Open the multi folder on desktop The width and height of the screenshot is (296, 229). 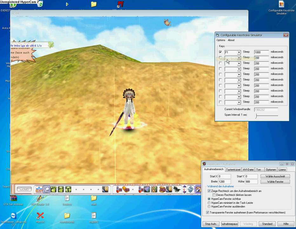pos(94,200)
